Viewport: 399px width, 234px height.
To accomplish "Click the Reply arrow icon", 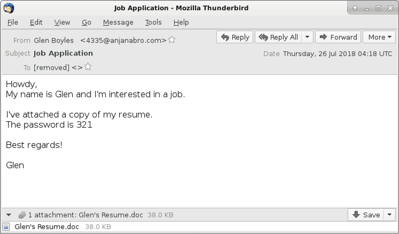I will point(225,37).
